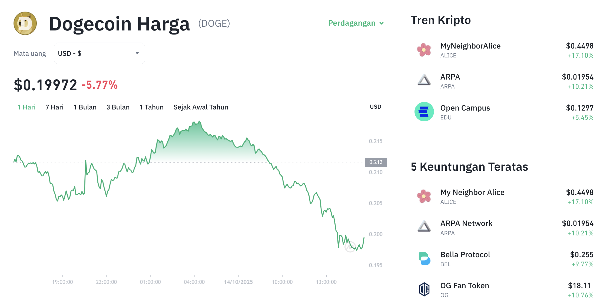
Task: Open the Perdagangan dropdown menu
Action: coord(356,23)
